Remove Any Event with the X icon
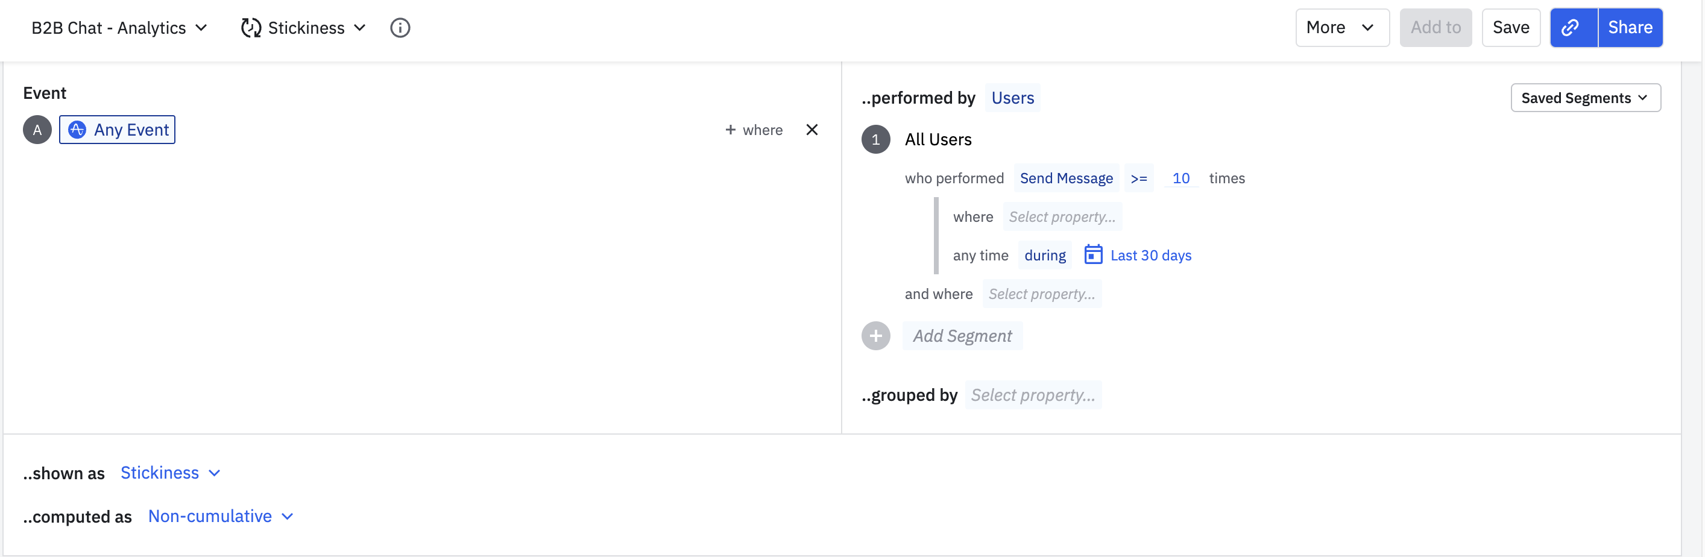1705x557 pixels. (x=812, y=130)
